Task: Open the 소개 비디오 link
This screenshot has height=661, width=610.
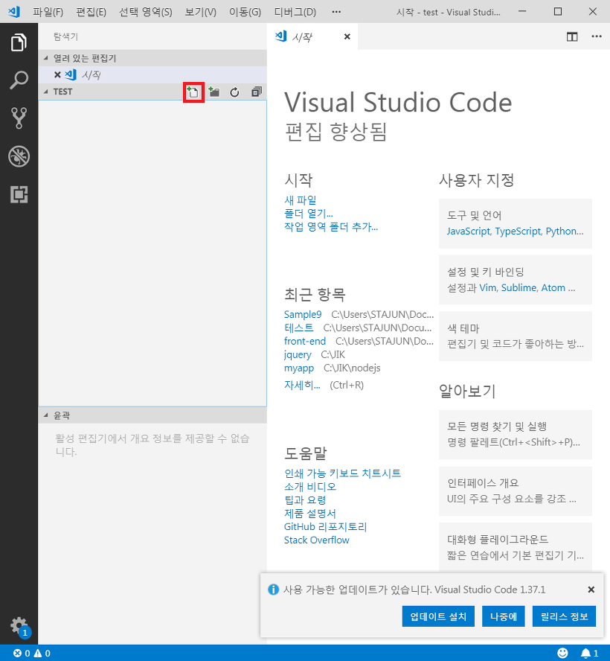Action: (x=310, y=487)
